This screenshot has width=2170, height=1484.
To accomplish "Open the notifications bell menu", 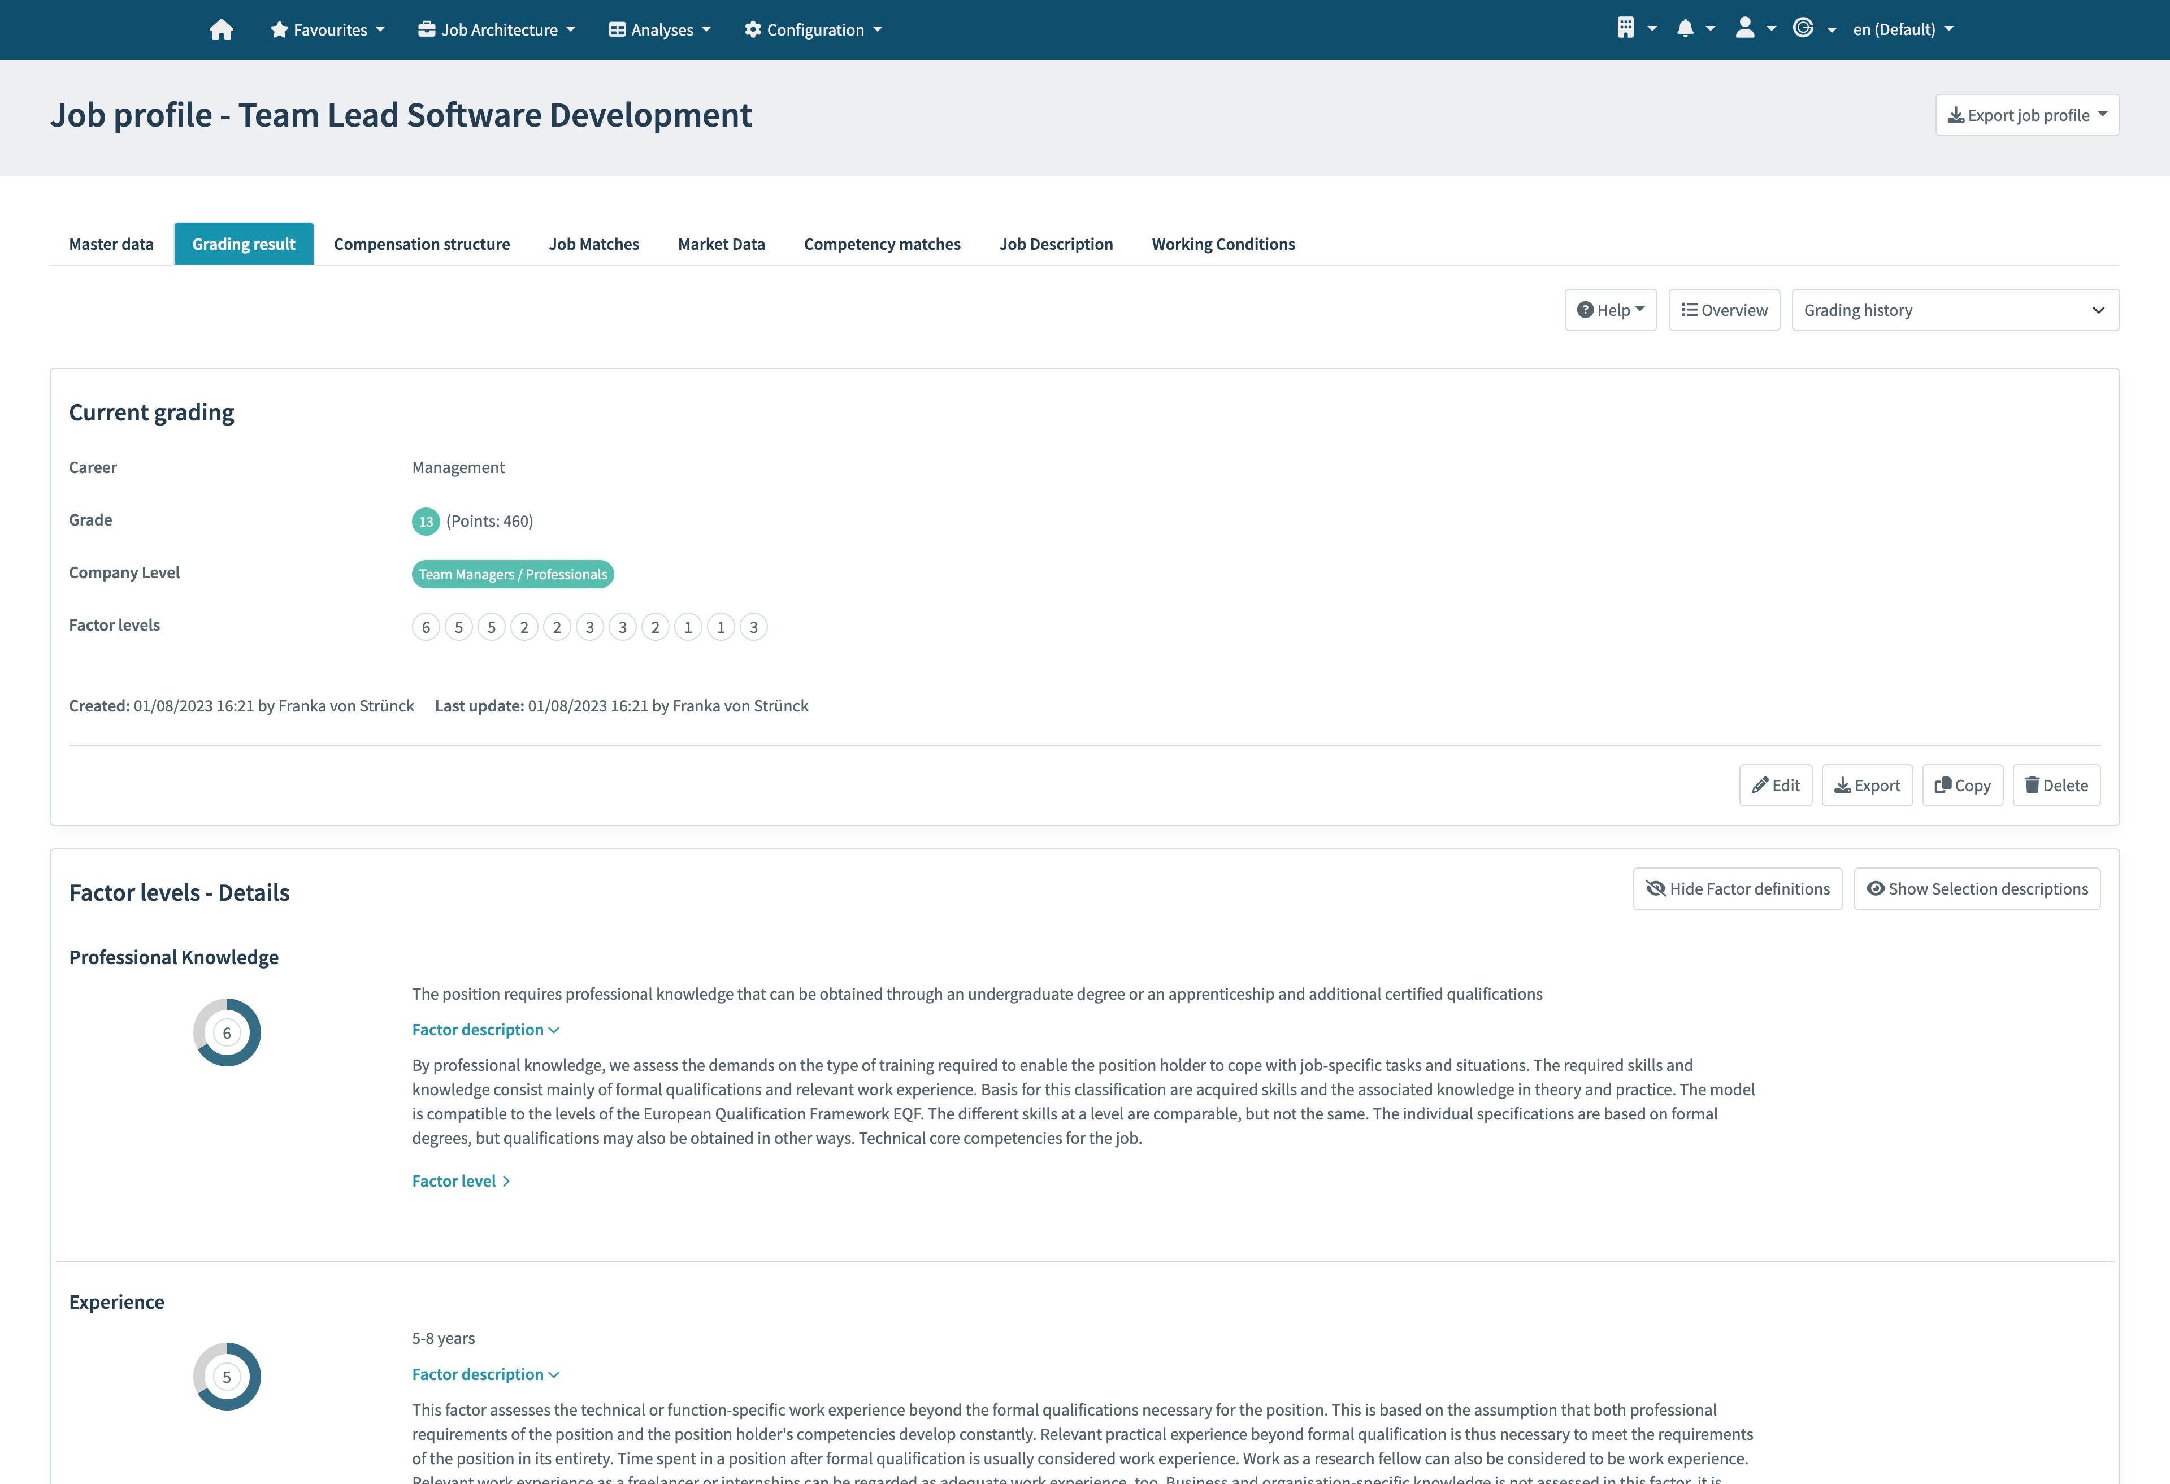I will pos(1686,29).
